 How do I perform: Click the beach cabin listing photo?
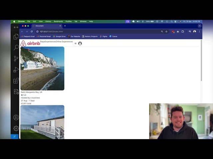coord(42,122)
